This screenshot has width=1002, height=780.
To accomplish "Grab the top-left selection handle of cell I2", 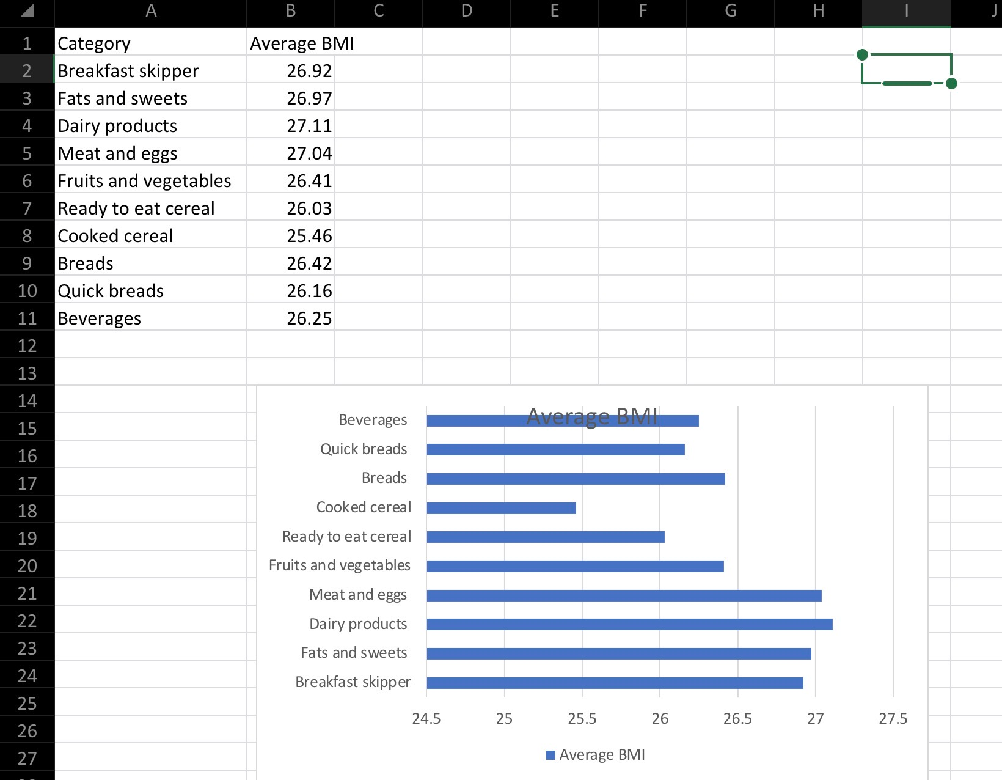I will point(862,55).
